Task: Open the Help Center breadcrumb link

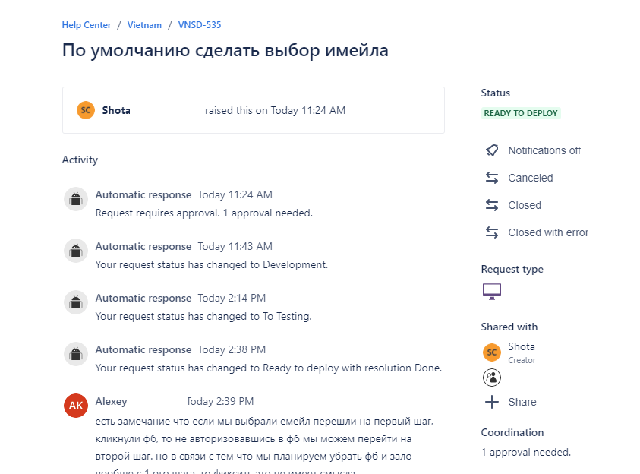Action: pyautogui.click(x=86, y=25)
